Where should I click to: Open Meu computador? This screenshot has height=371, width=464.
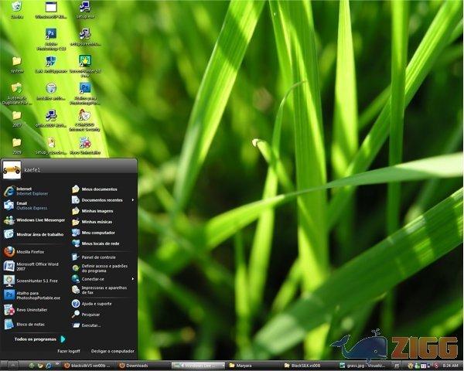(x=97, y=232)
